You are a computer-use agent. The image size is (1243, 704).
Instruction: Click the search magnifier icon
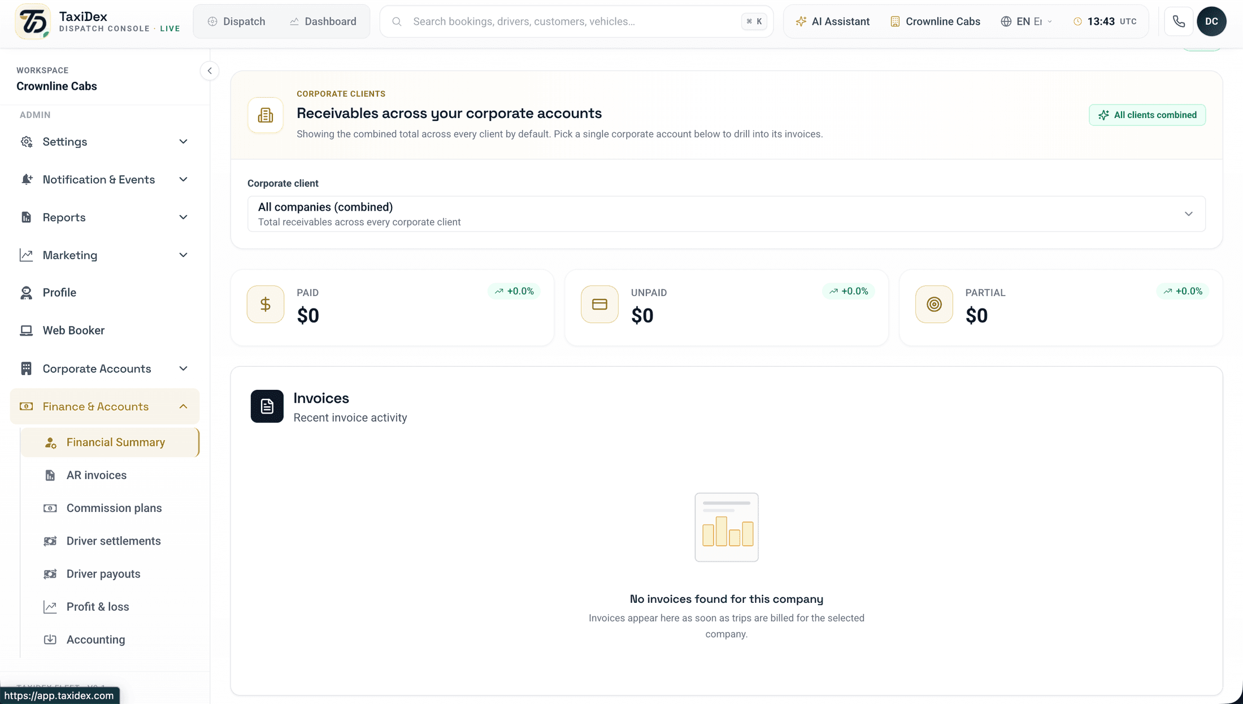(x=397, y=21)
